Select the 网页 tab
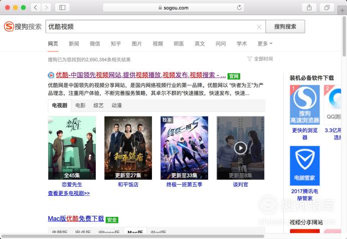347x239 pixels. 53,44
